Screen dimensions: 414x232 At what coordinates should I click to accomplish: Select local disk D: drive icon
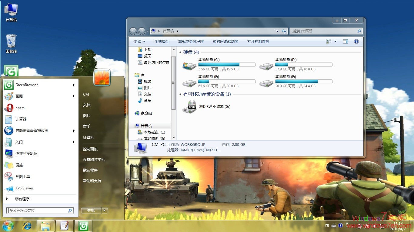click(267, 66)
